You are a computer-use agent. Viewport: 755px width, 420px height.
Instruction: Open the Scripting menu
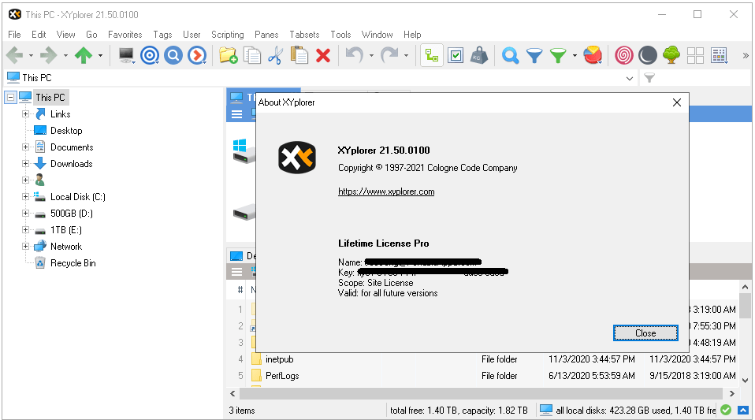click(x=227, y=35)
